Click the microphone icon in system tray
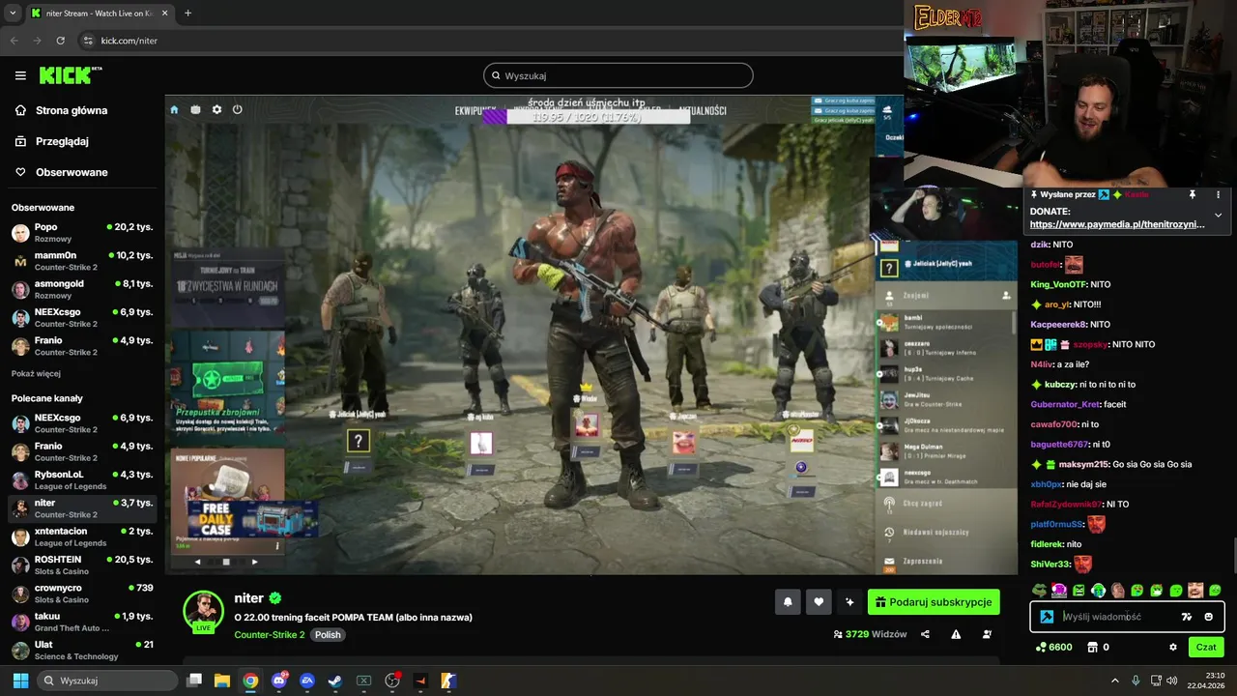This screenshot has height=696, width=1237. (1136, 681)
